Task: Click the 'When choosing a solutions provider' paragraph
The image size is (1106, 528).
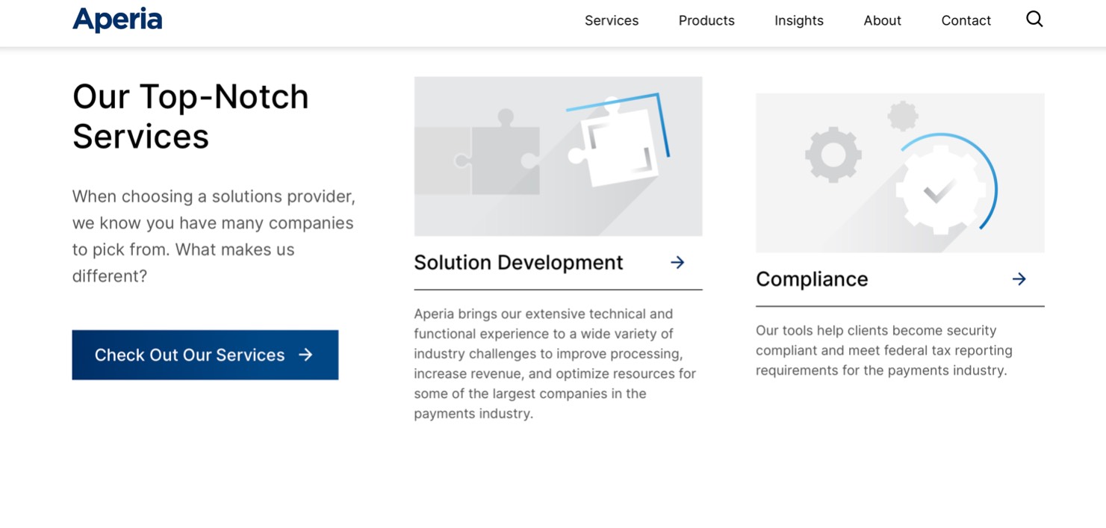Action: (214, 236)
